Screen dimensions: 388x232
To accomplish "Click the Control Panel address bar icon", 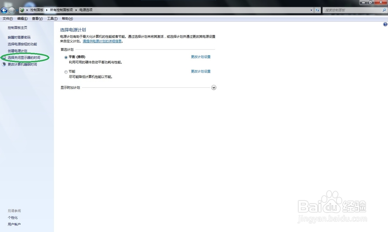I will point(22,10).
